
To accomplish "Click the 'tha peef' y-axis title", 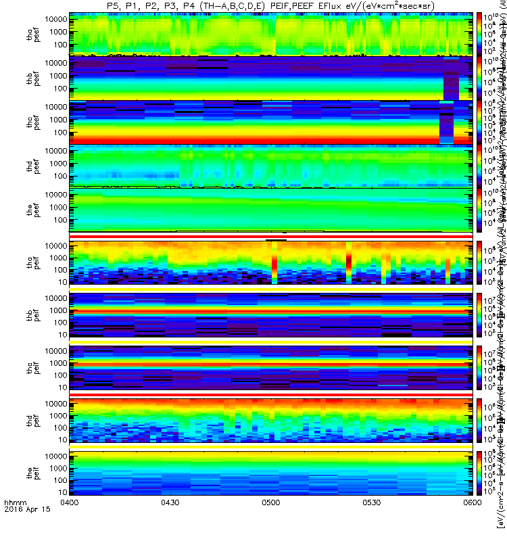I will point(33,34).
